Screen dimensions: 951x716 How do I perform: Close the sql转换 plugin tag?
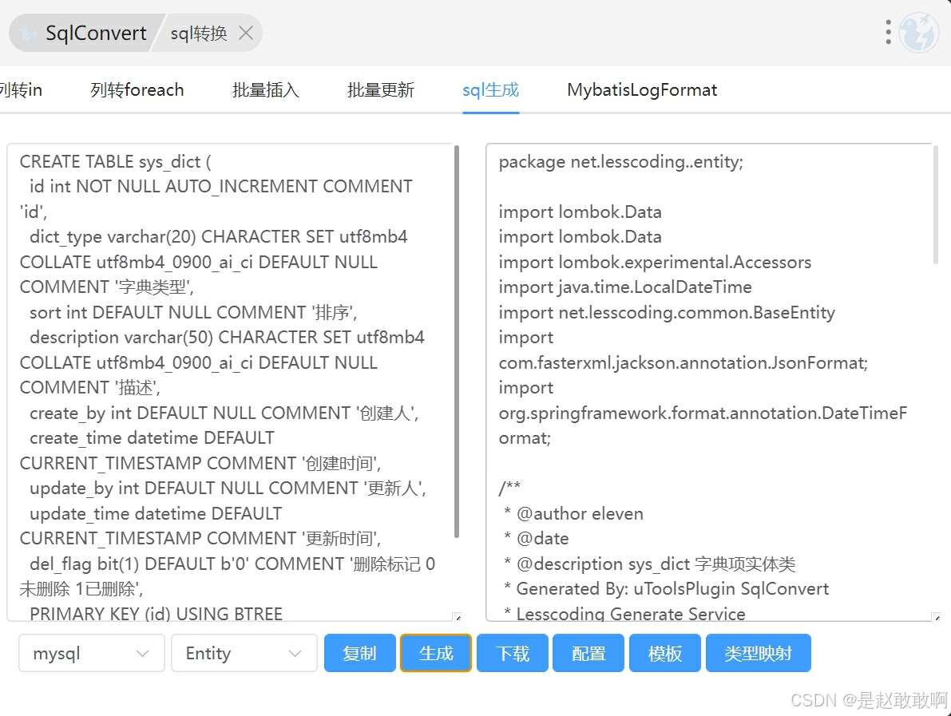pyautogui.click(x=246, y=33)
